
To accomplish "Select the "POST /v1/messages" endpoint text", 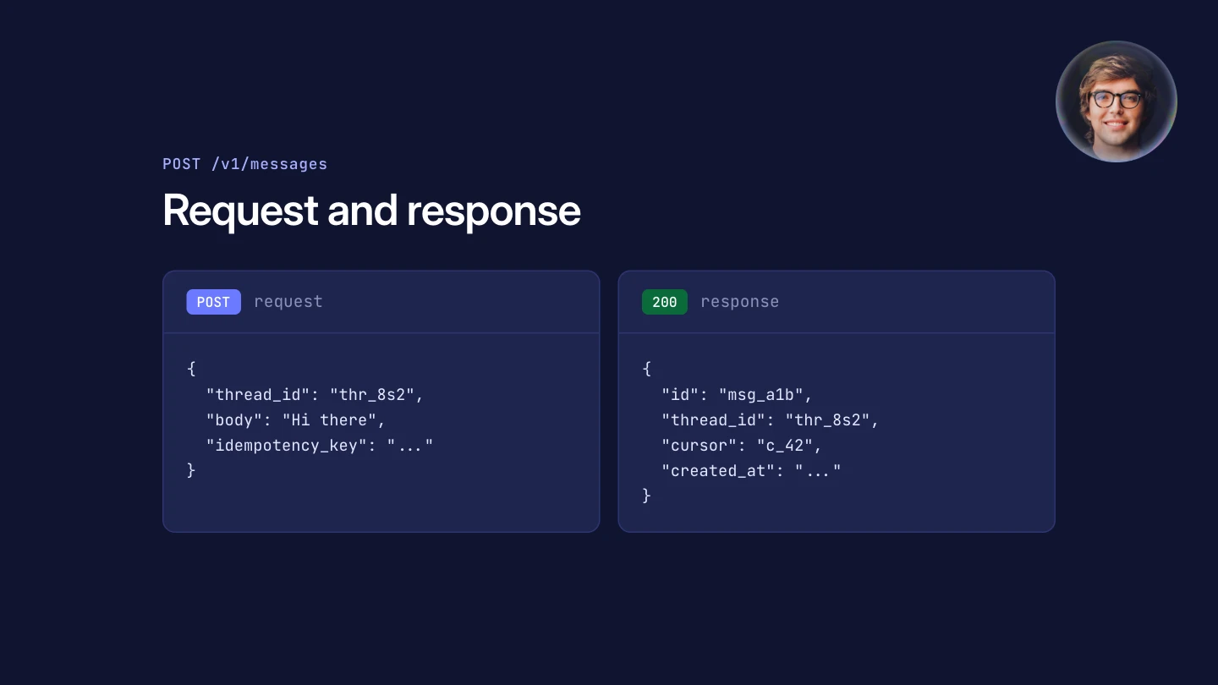I will [244, 164].
